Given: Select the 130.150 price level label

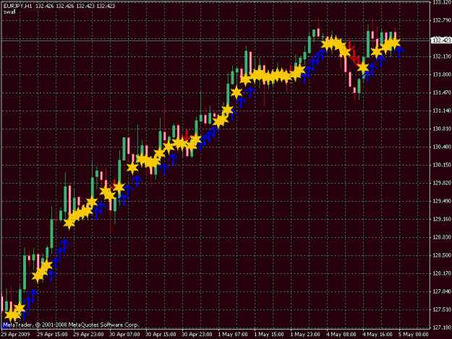Looking at the screenshot, I should [442, 165].
